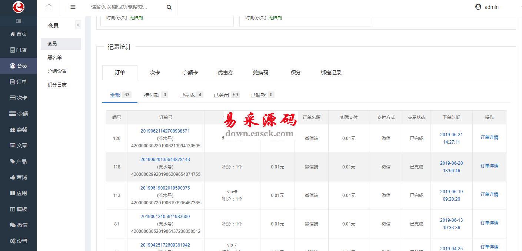Open 订单 orders section in sidebar
Image resolution: width=522 pixels, height=251 pixels.
19,82
